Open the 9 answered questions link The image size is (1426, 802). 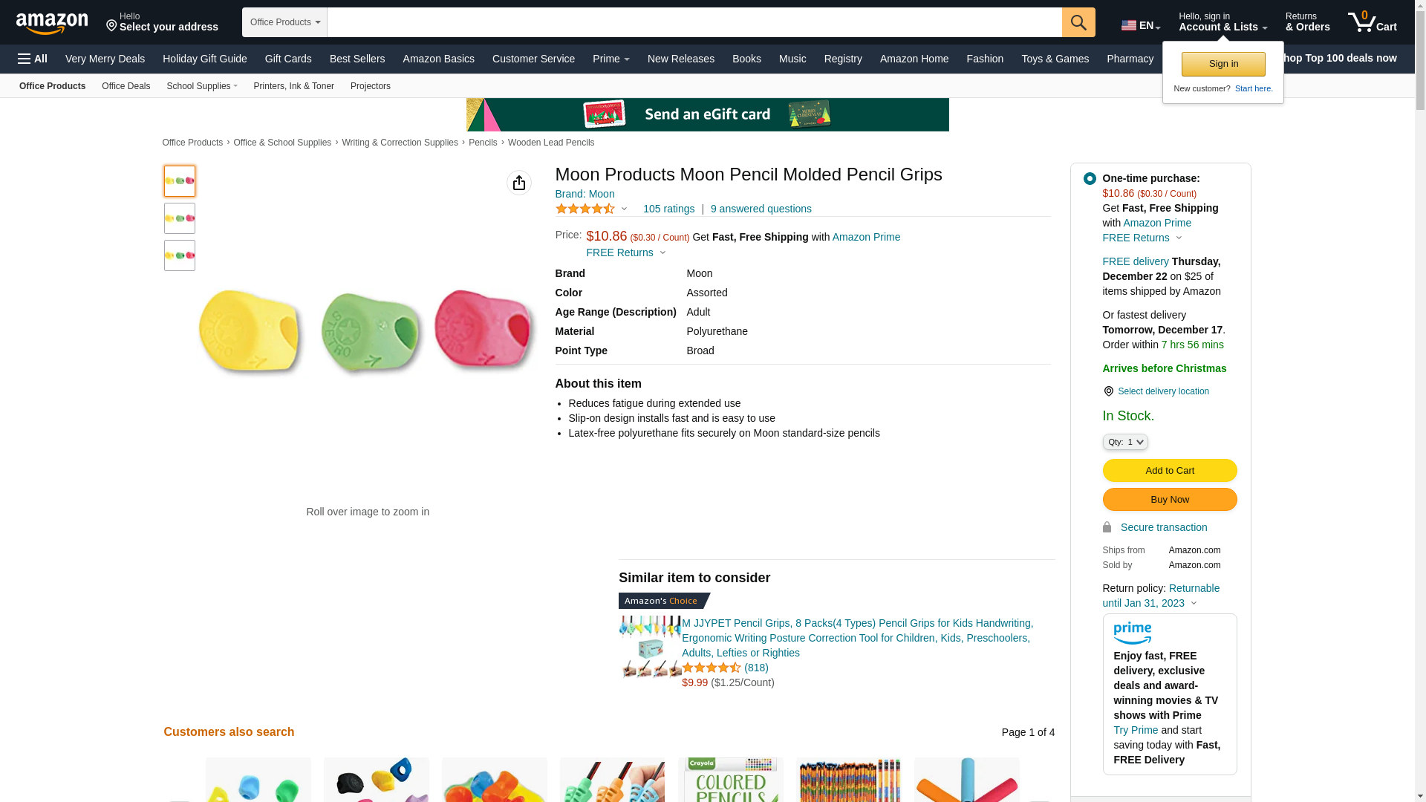click(761, 209)
